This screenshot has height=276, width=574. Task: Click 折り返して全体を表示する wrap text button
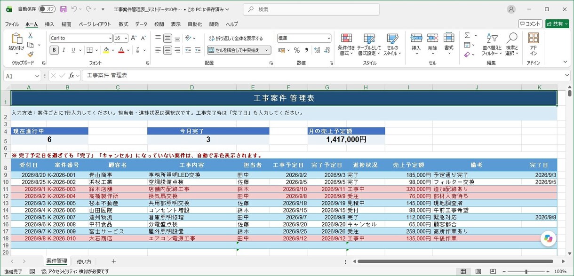[x=236, y=38]
